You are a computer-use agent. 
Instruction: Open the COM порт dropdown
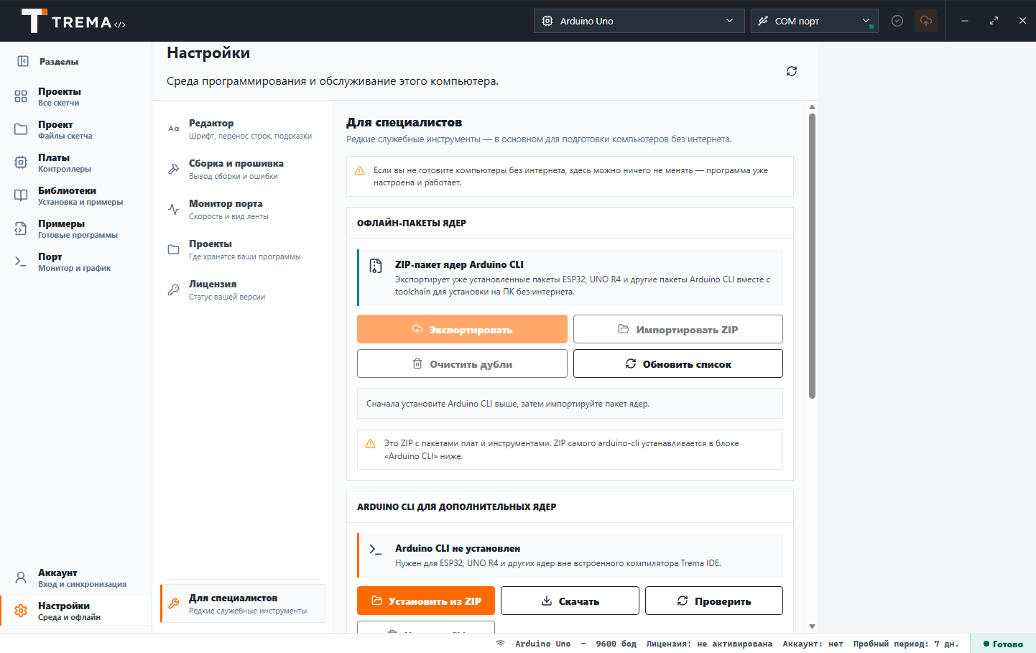click(x=814, y=21)
